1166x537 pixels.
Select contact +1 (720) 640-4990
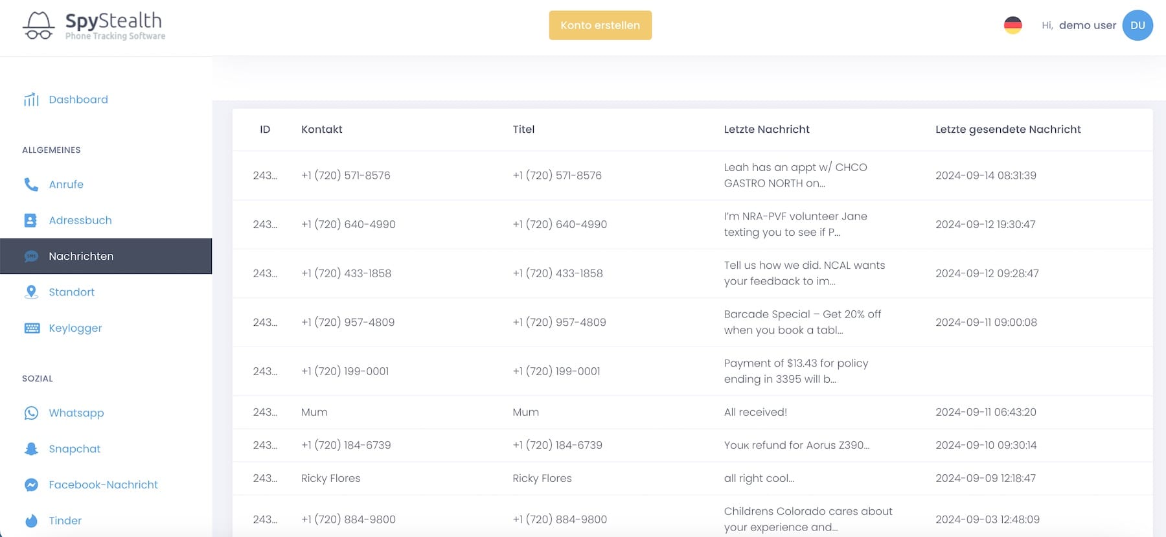(x=349, y=224)
